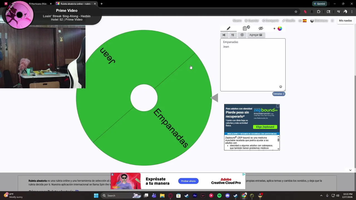Open Task View on the taskbar
This screenshot has width=356, height=200.
point(146,196)
